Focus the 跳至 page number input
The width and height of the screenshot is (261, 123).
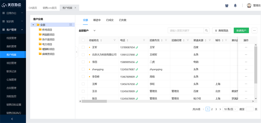click(250, 109)
